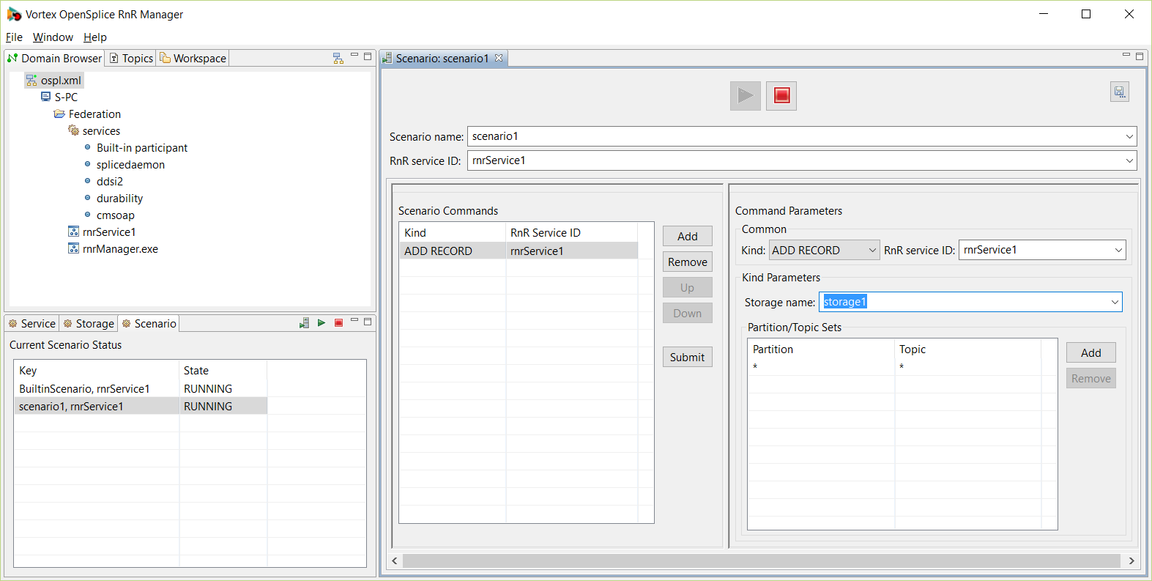This screenshot has width=1152, height=581.
Task: Click the Domain Browser tree layout icon
Action: click(x=338, y=58)
